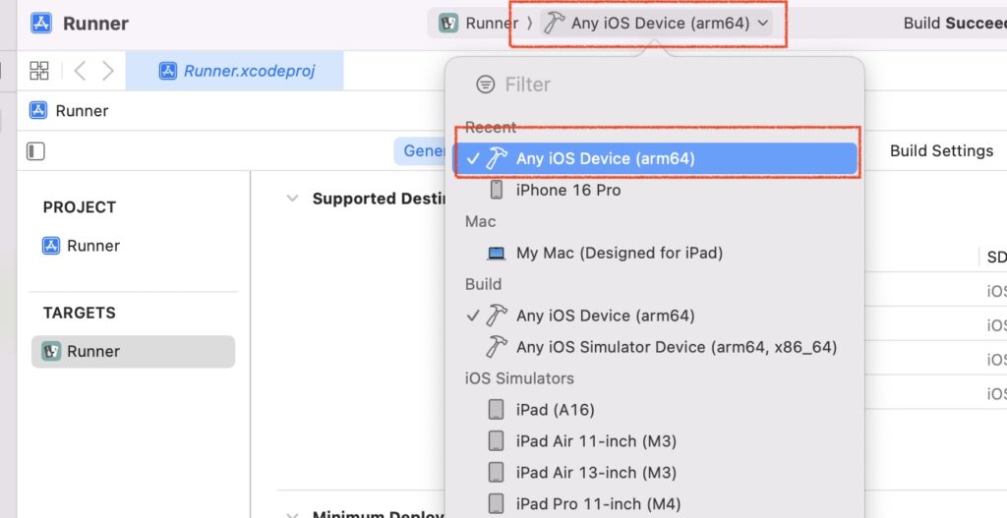Collapse the Supported Destinations section
The height and width of the screenshot is (518, 1007).
coord(292,199)
